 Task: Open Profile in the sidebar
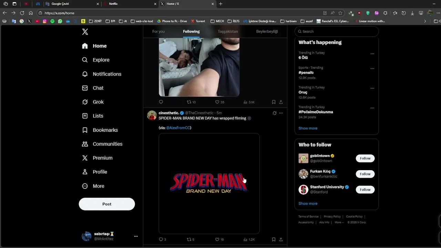click(x=94, y=172)
